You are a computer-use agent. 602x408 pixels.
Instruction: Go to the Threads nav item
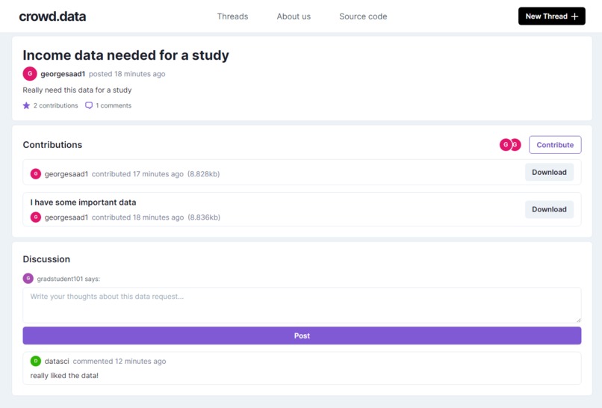pos(232,16)
